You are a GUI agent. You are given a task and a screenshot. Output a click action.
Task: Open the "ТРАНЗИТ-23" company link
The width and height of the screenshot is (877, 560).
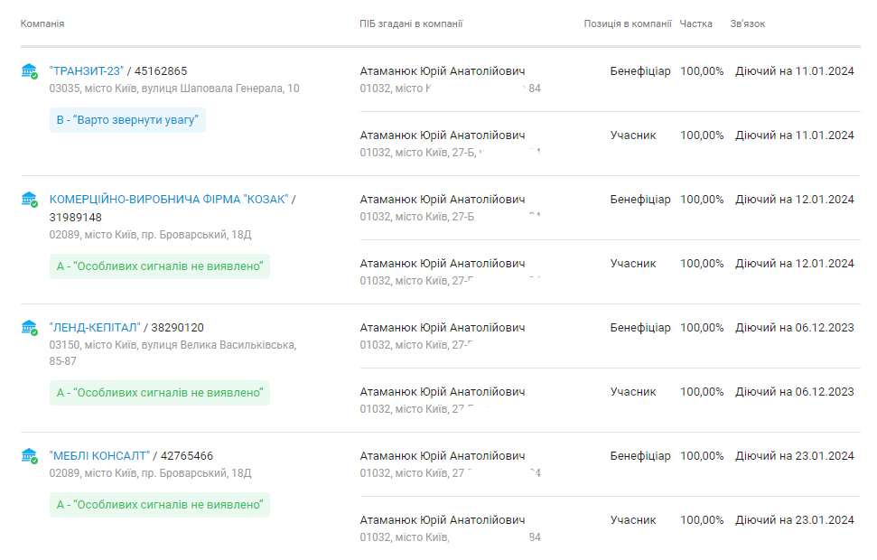pos(87,70)
